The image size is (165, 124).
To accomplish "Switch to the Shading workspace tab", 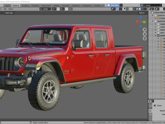I will tap(56, 6).
